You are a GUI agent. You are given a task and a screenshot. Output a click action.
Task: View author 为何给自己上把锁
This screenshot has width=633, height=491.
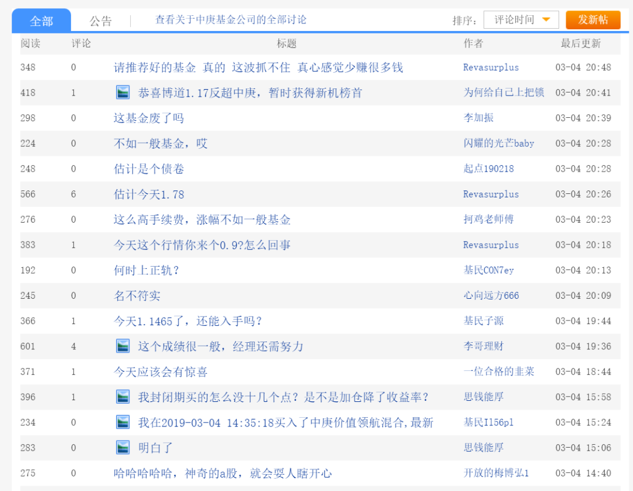(504, 93)
